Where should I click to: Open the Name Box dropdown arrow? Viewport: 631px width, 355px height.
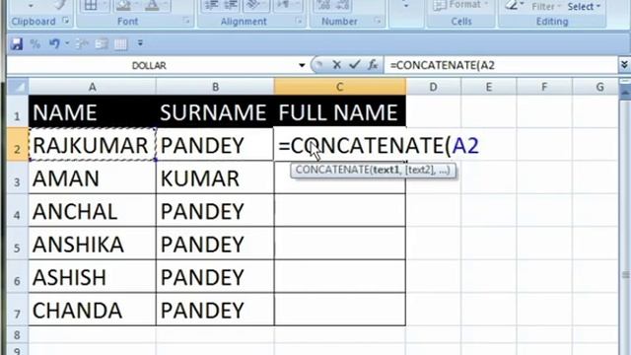point(302,65)
